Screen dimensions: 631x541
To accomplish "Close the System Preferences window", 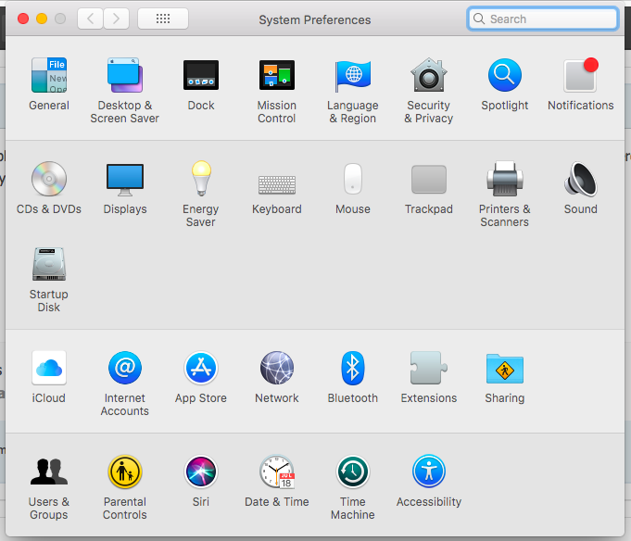I will click(23, 19).
